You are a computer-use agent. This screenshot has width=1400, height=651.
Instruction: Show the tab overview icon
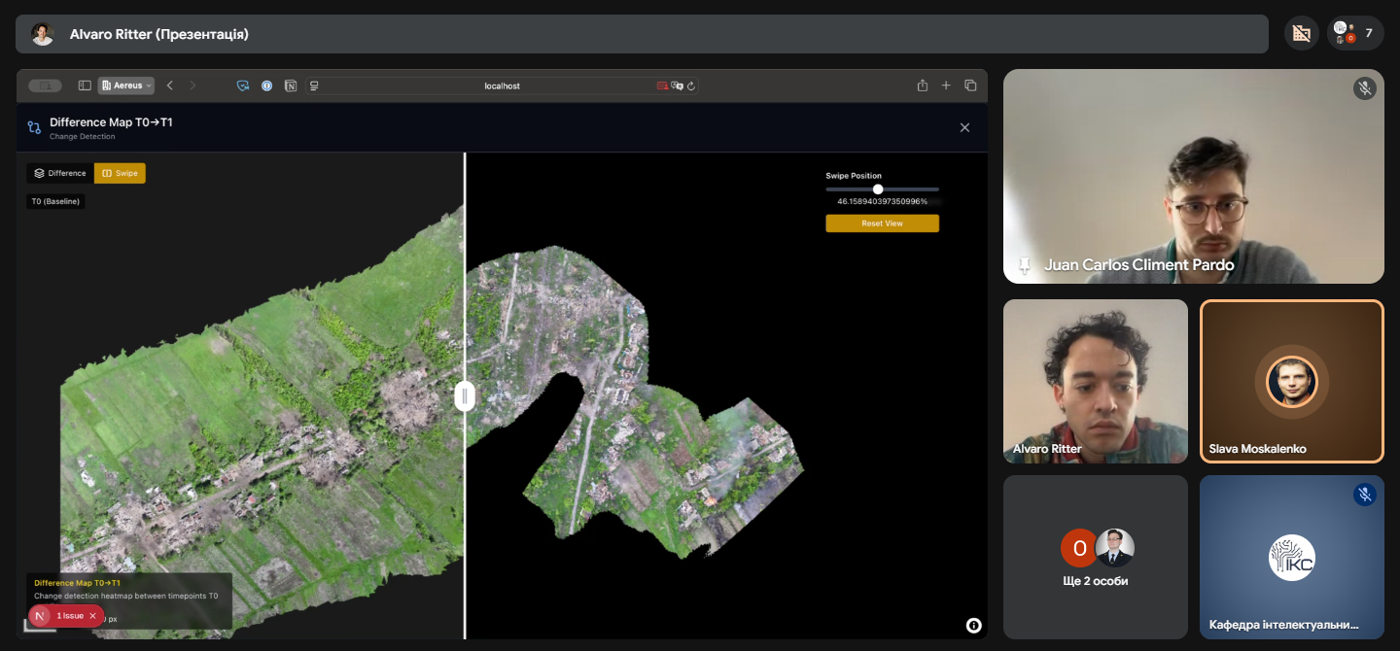point(970,86)
